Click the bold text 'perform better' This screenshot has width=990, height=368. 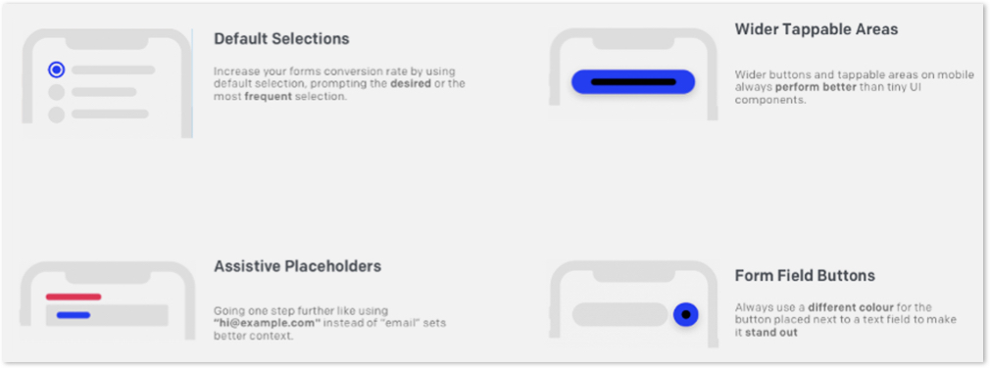816,87
